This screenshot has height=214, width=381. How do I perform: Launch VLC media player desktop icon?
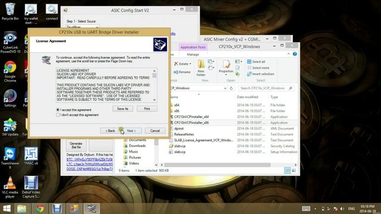(x=10, y=187)
